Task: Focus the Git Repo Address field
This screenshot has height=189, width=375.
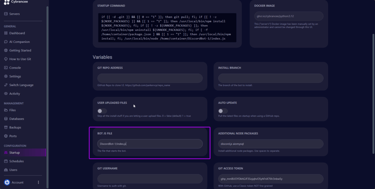Action: coord(150,78)
